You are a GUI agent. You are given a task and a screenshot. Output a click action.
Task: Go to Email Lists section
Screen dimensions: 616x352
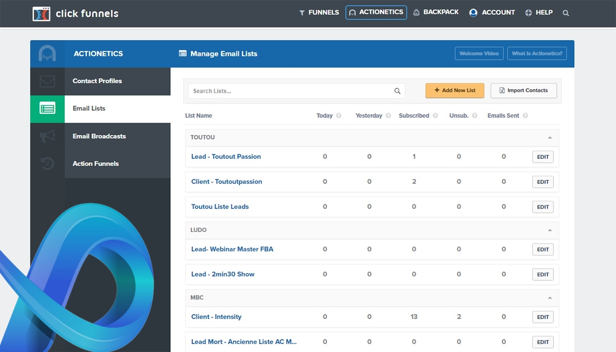point(117,108)
